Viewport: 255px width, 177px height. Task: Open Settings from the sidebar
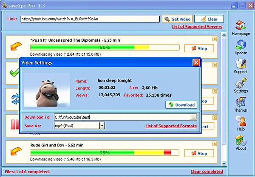241,84
